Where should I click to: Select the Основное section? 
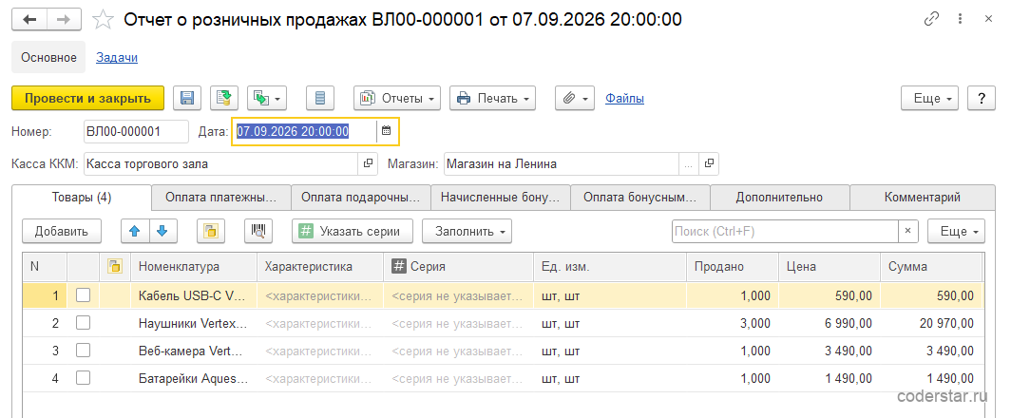click(x=48, y=57)
